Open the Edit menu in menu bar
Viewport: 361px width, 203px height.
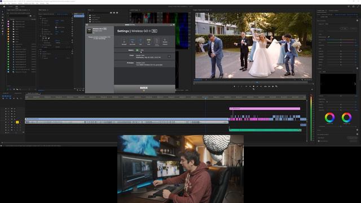5,3
